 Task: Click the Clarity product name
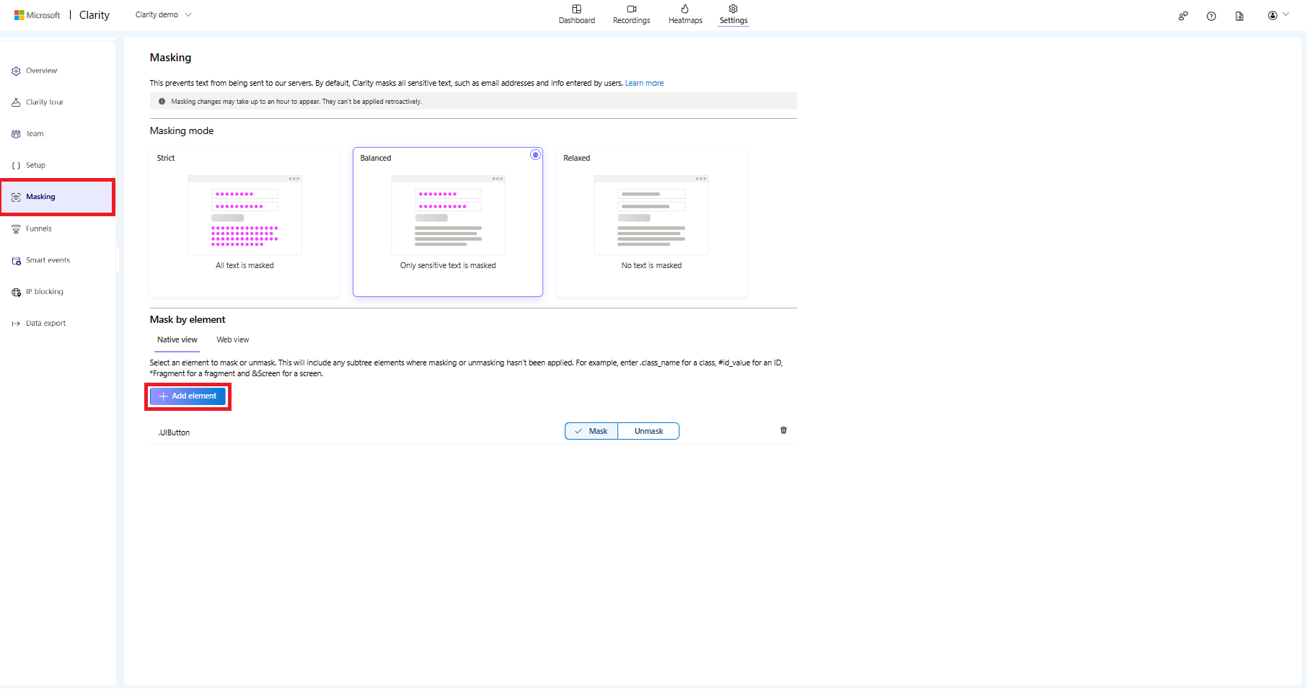point(94,15)
